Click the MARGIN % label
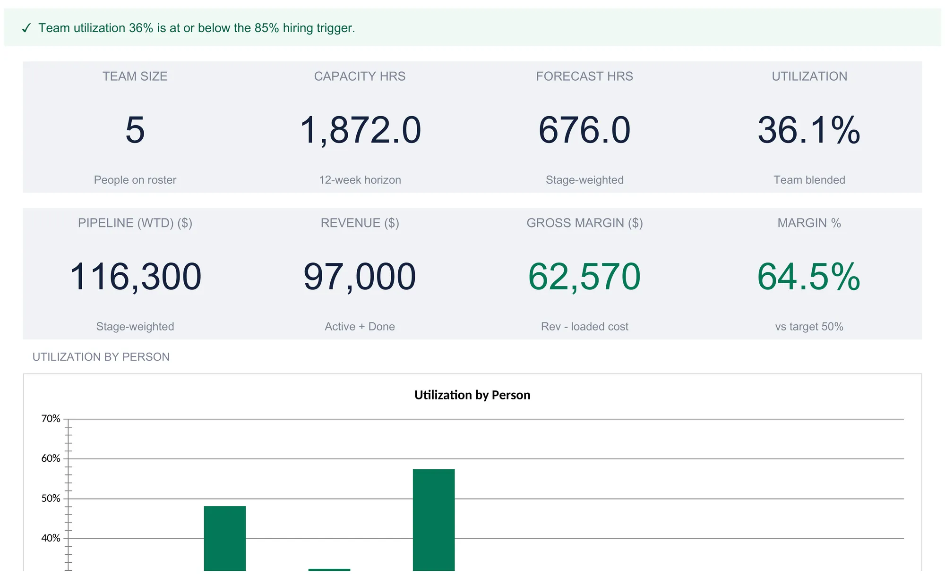The image size is (945, 575). [x=809, y=223]
